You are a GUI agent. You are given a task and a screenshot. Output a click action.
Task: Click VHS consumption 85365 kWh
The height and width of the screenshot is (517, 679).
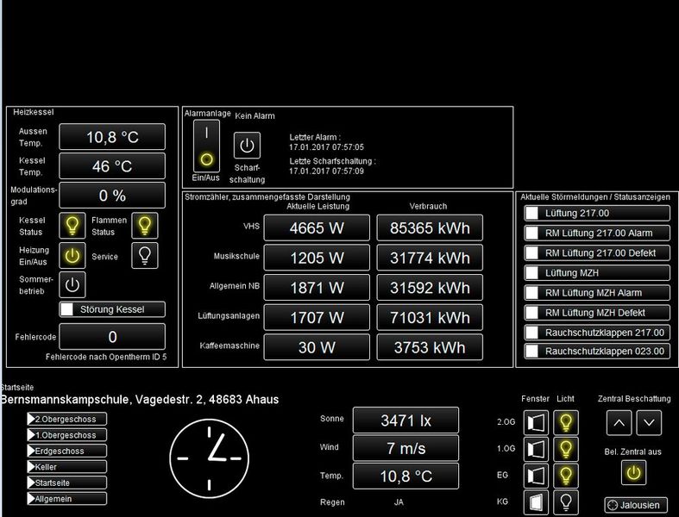pos(430,227)
